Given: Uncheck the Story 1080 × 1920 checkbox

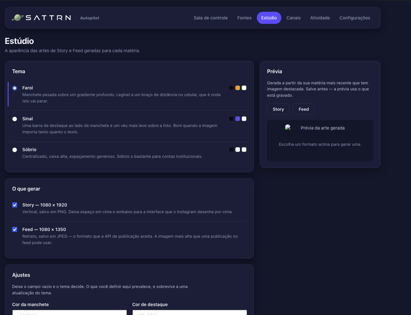Looking at the screenshot, I should tap(15, 205).
